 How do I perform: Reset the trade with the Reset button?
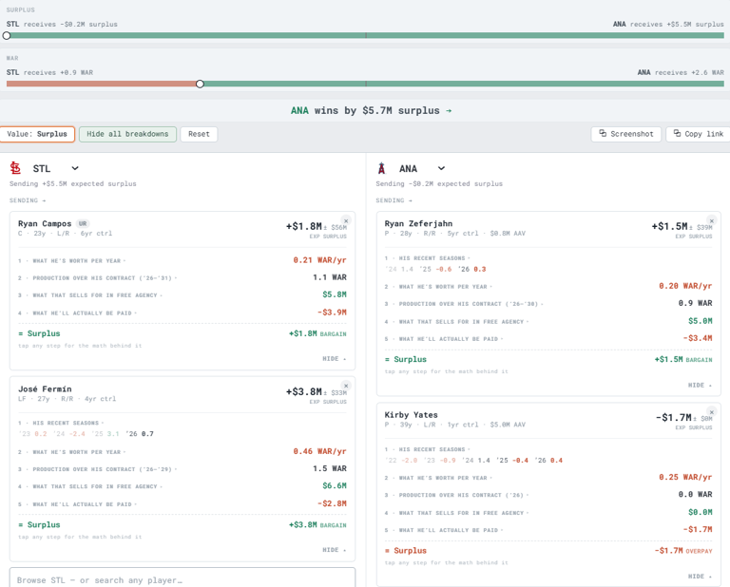click(199, 134)
